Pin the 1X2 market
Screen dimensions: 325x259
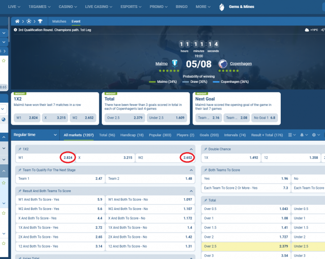pos(20,149)
